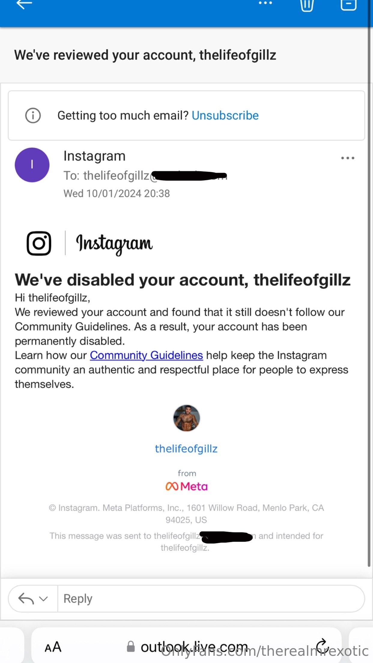Grab the vertical scrollbar on right edge
373x663 pixels.
[x=369, y=297]
